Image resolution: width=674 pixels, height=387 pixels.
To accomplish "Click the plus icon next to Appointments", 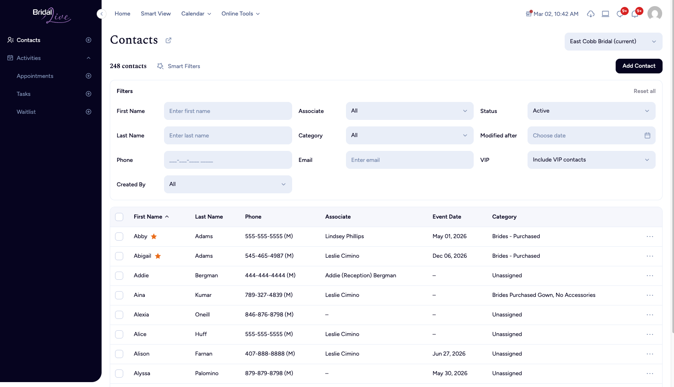I will click(89, 76).
